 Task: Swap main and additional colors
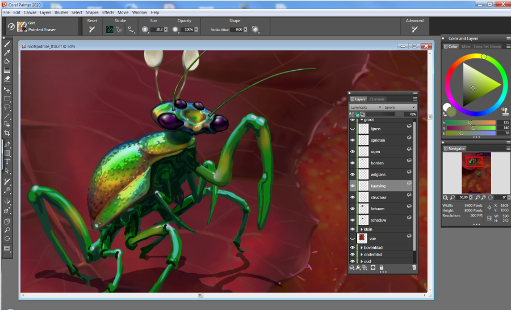coord(445,114)
